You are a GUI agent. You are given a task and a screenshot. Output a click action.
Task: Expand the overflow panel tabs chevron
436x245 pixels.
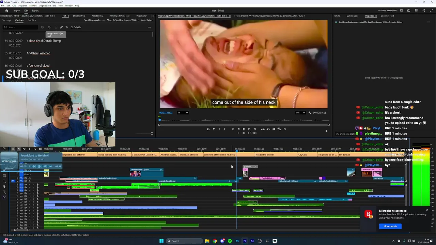153,16
